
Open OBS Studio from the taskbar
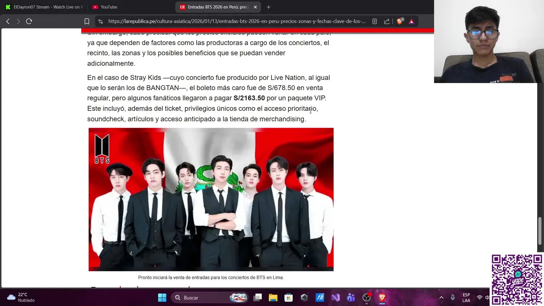[366, 297]
